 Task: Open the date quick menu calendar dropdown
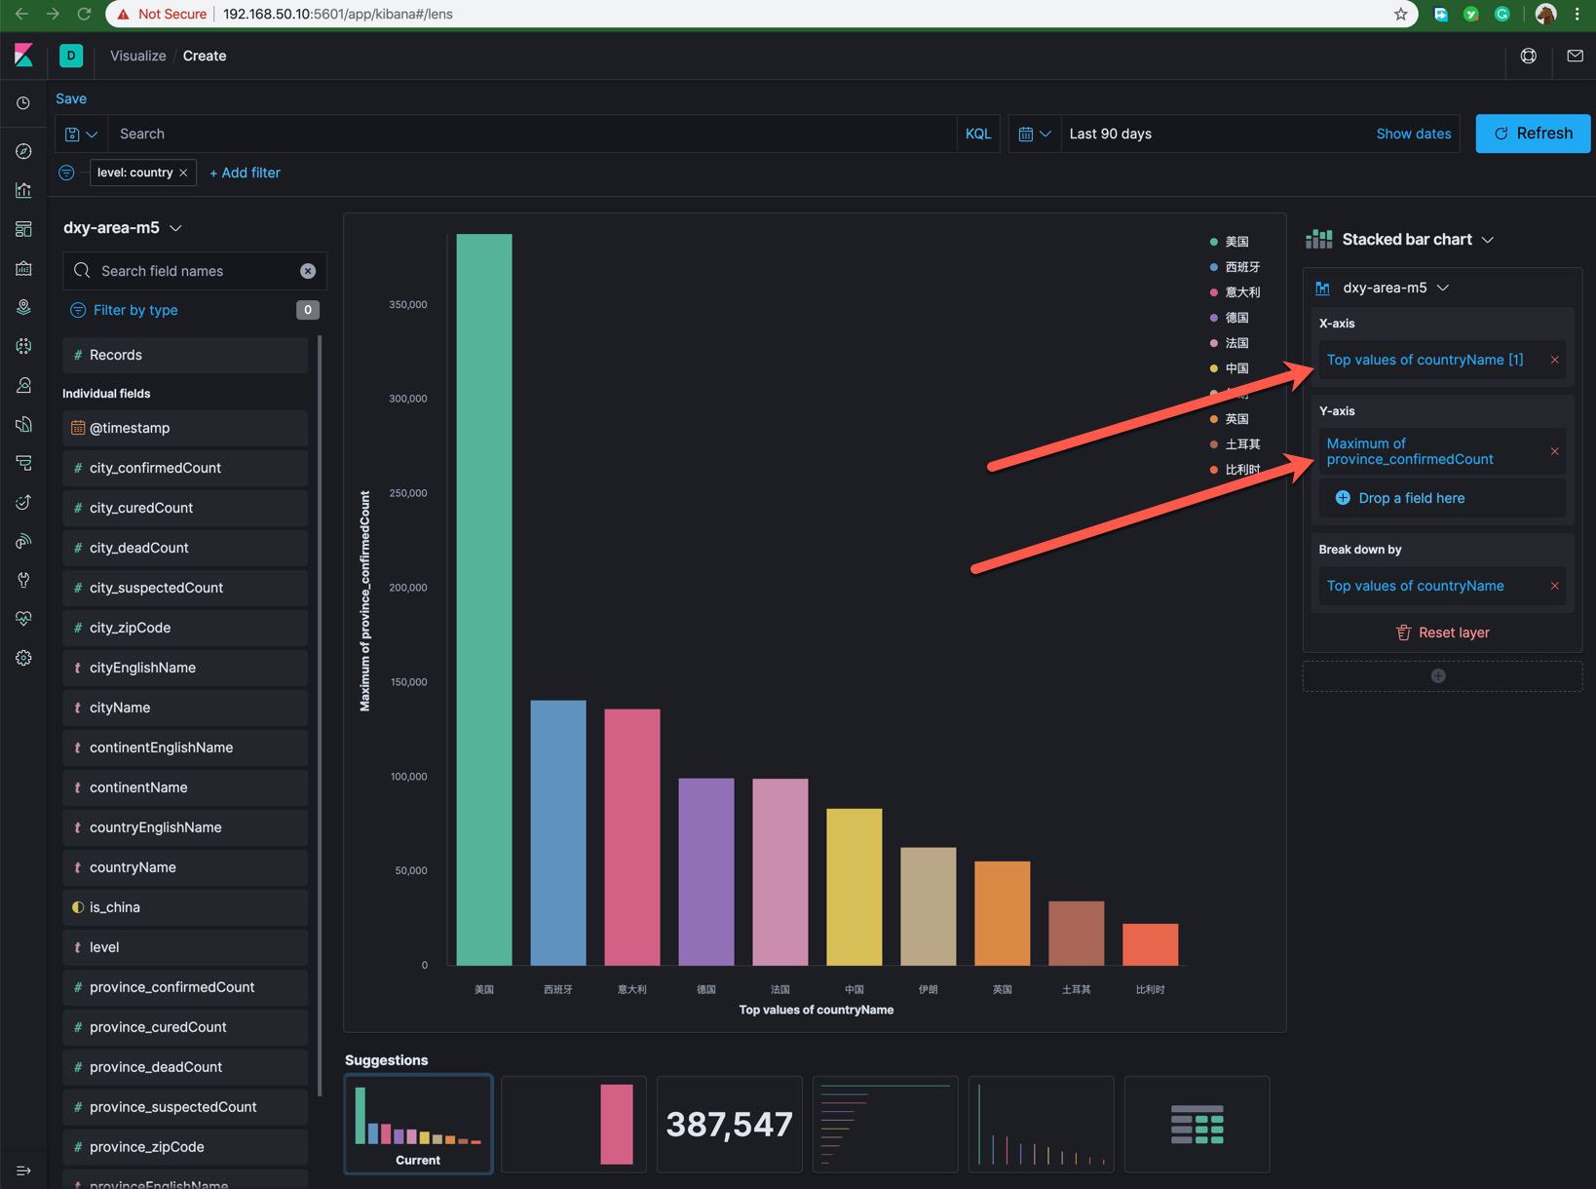click(x=1034, y=134)
